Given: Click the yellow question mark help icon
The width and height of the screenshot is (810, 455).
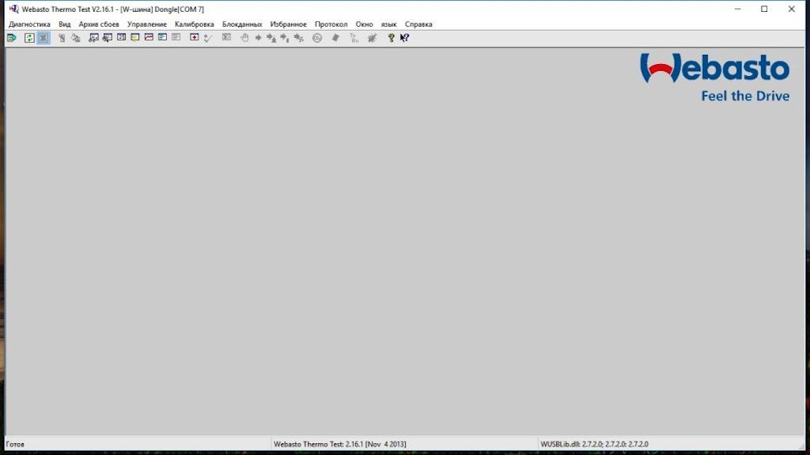Looking at the screenshot, I should (391, 38).
